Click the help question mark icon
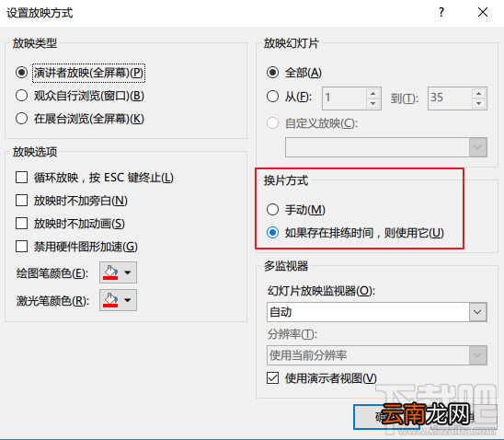 pyautogui.click(x=441, y=13)
